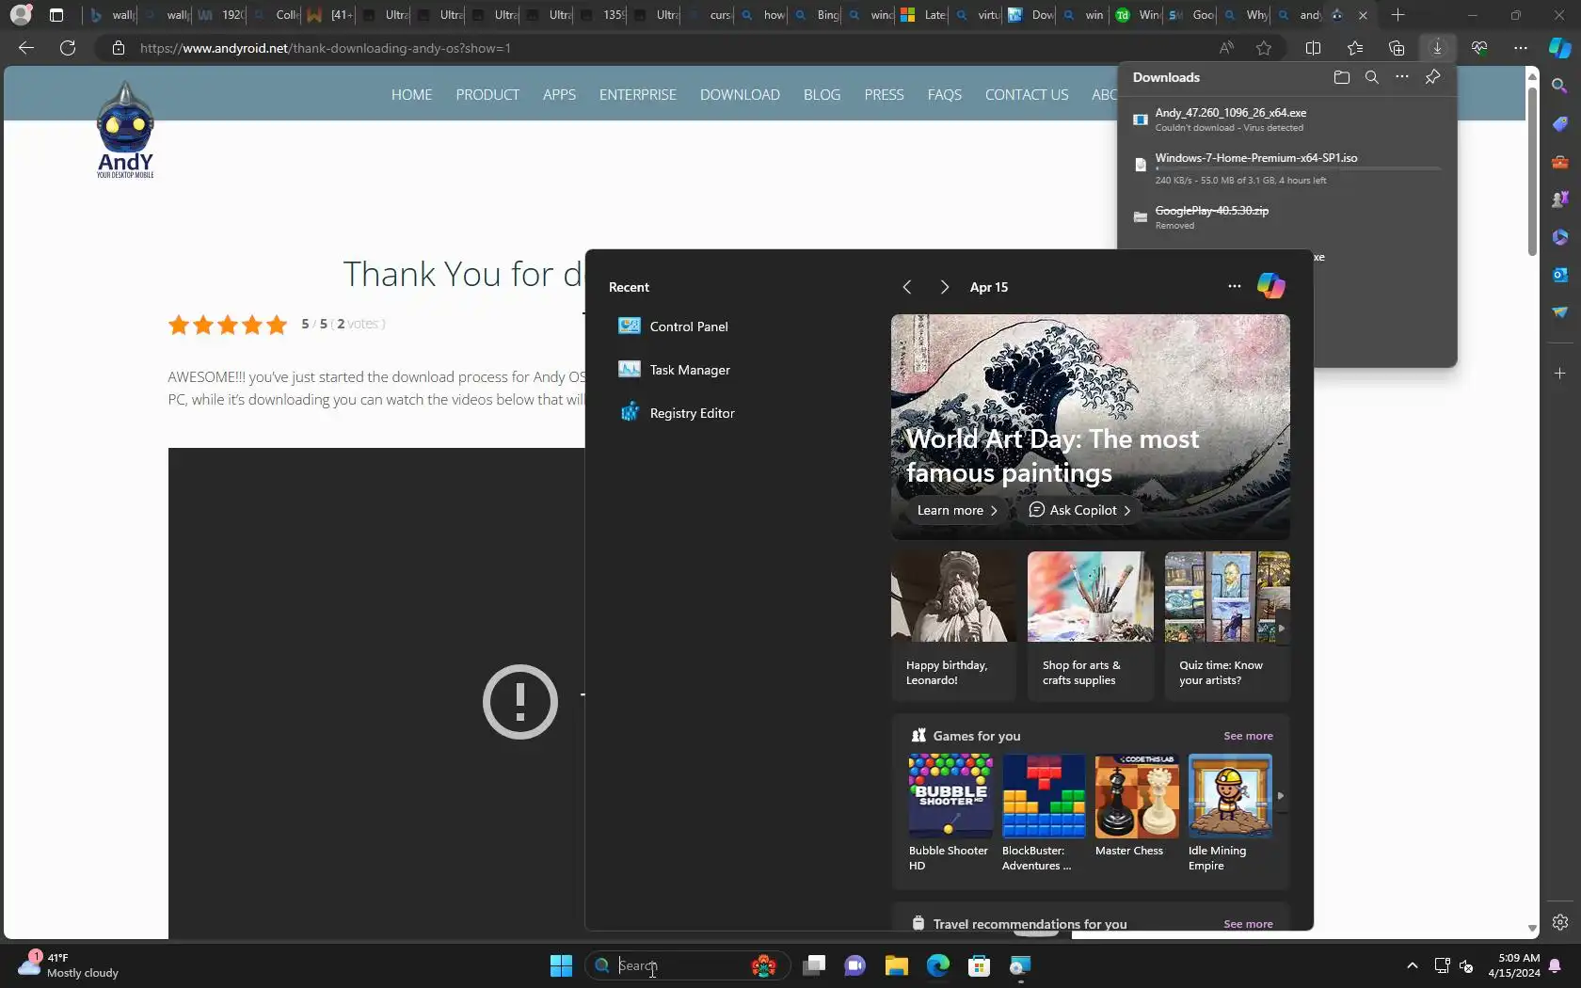Open Task View on the taskbar
Viewport: 1581px width, 988px height.
(815, 965)
